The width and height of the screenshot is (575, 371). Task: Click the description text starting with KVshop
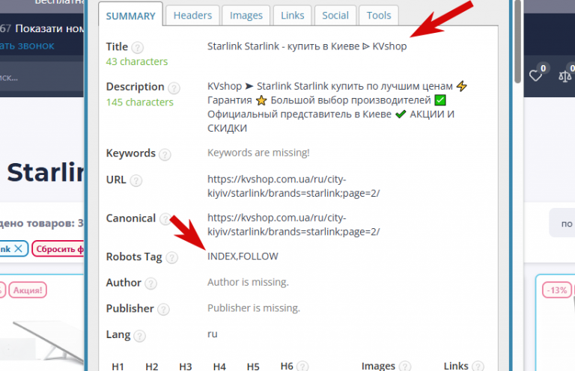pos(337,107)
